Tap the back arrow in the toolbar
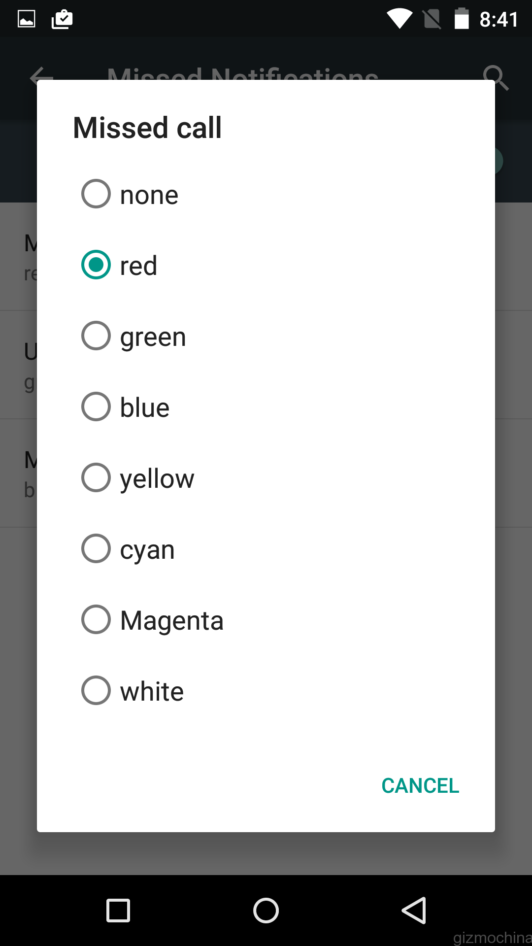 (41, 76)
